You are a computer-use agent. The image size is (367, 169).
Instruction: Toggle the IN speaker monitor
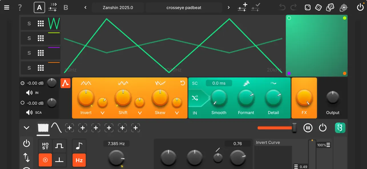[29, 93]
